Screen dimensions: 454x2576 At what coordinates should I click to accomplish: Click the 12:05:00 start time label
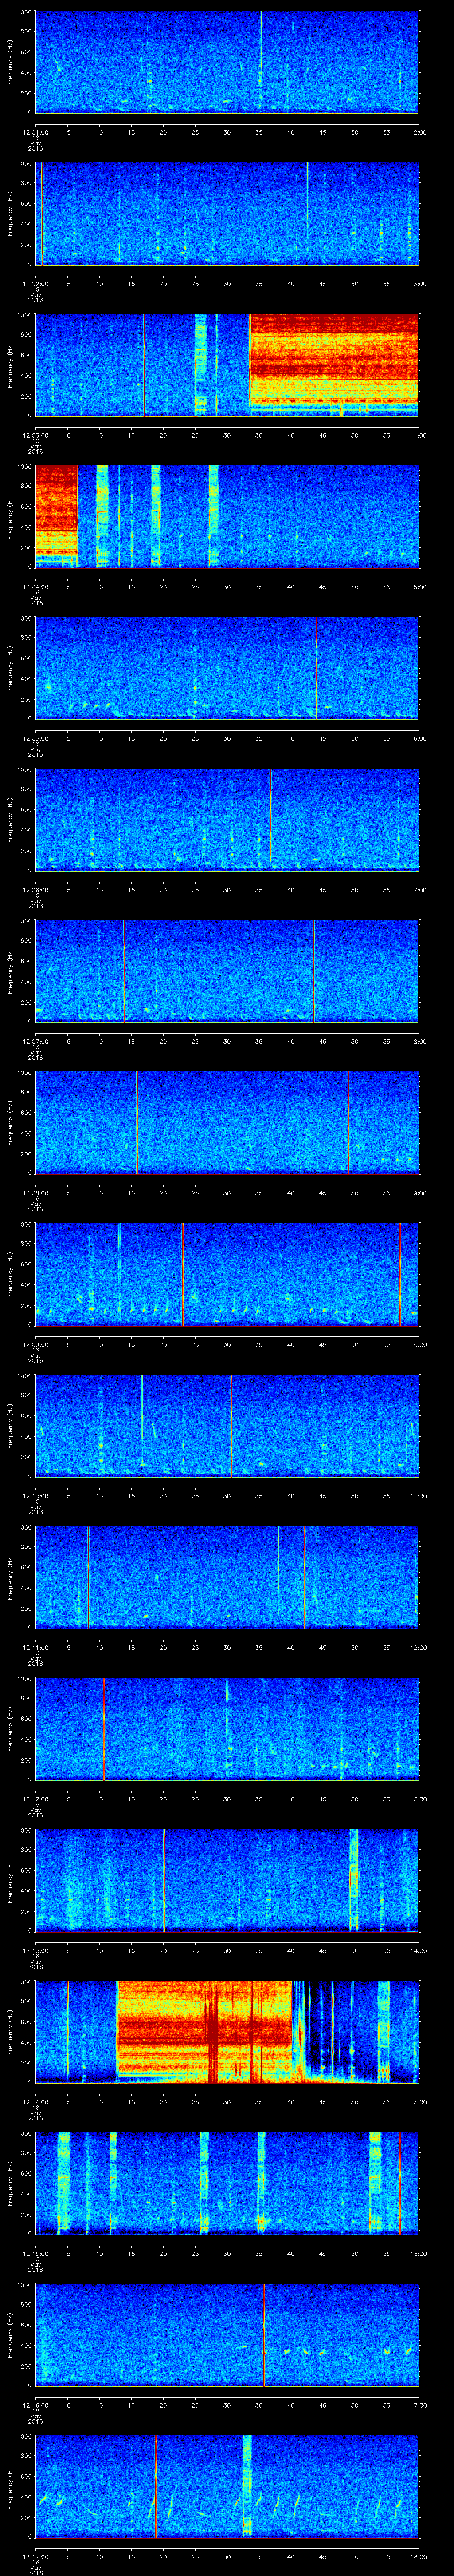[35, 738]
